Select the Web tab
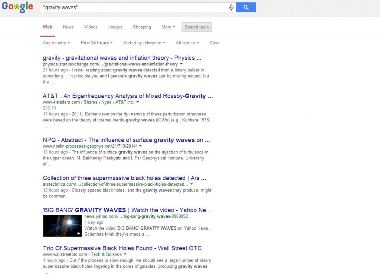 tap(47, 27)
